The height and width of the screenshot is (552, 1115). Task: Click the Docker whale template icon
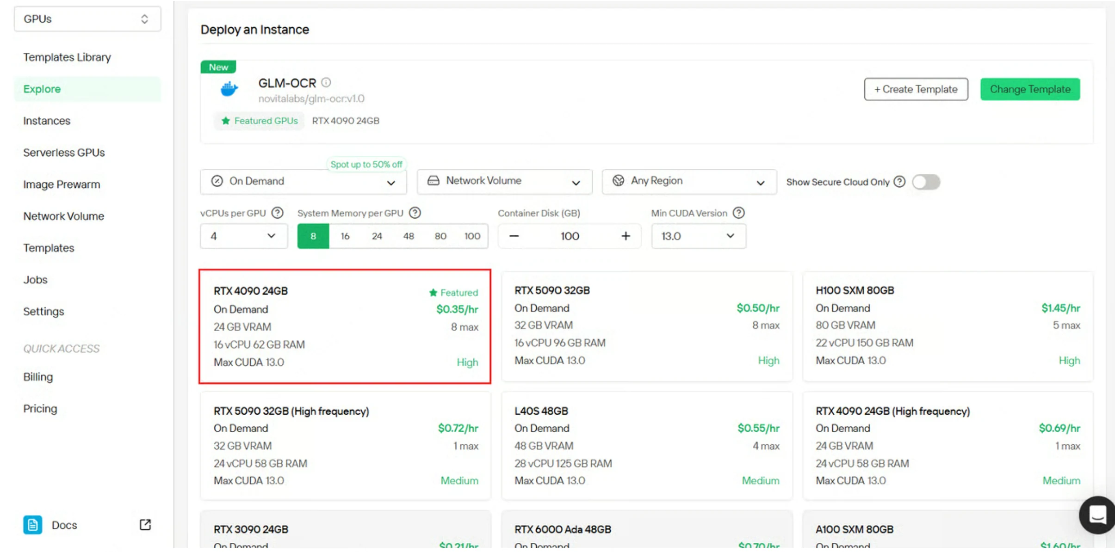click(x=229, y=89)
